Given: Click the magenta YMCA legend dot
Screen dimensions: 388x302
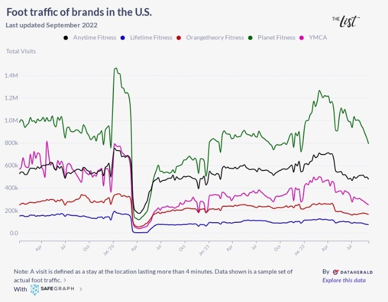Looking at the screenshot, I should (302, 38).
